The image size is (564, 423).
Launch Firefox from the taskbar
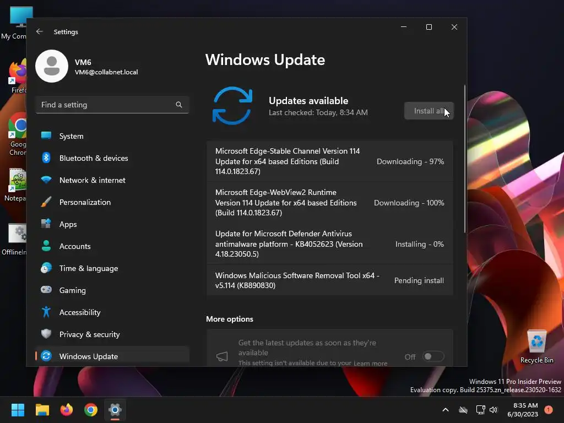66,410
